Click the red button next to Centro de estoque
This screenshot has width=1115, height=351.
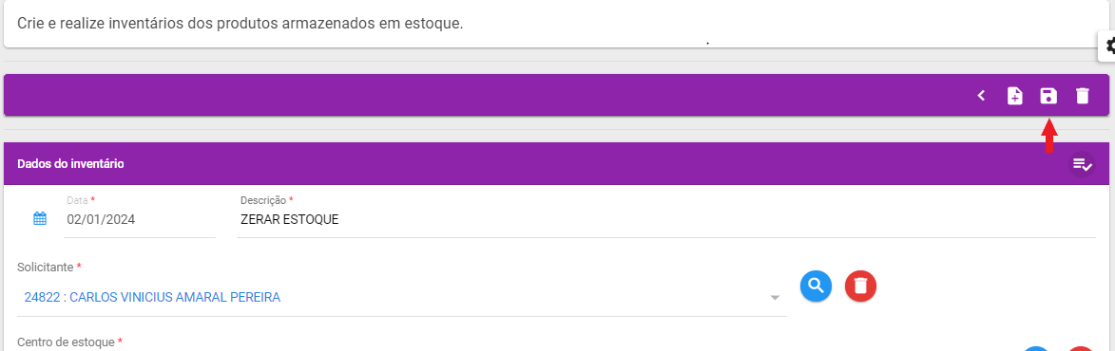[1080, 349]
